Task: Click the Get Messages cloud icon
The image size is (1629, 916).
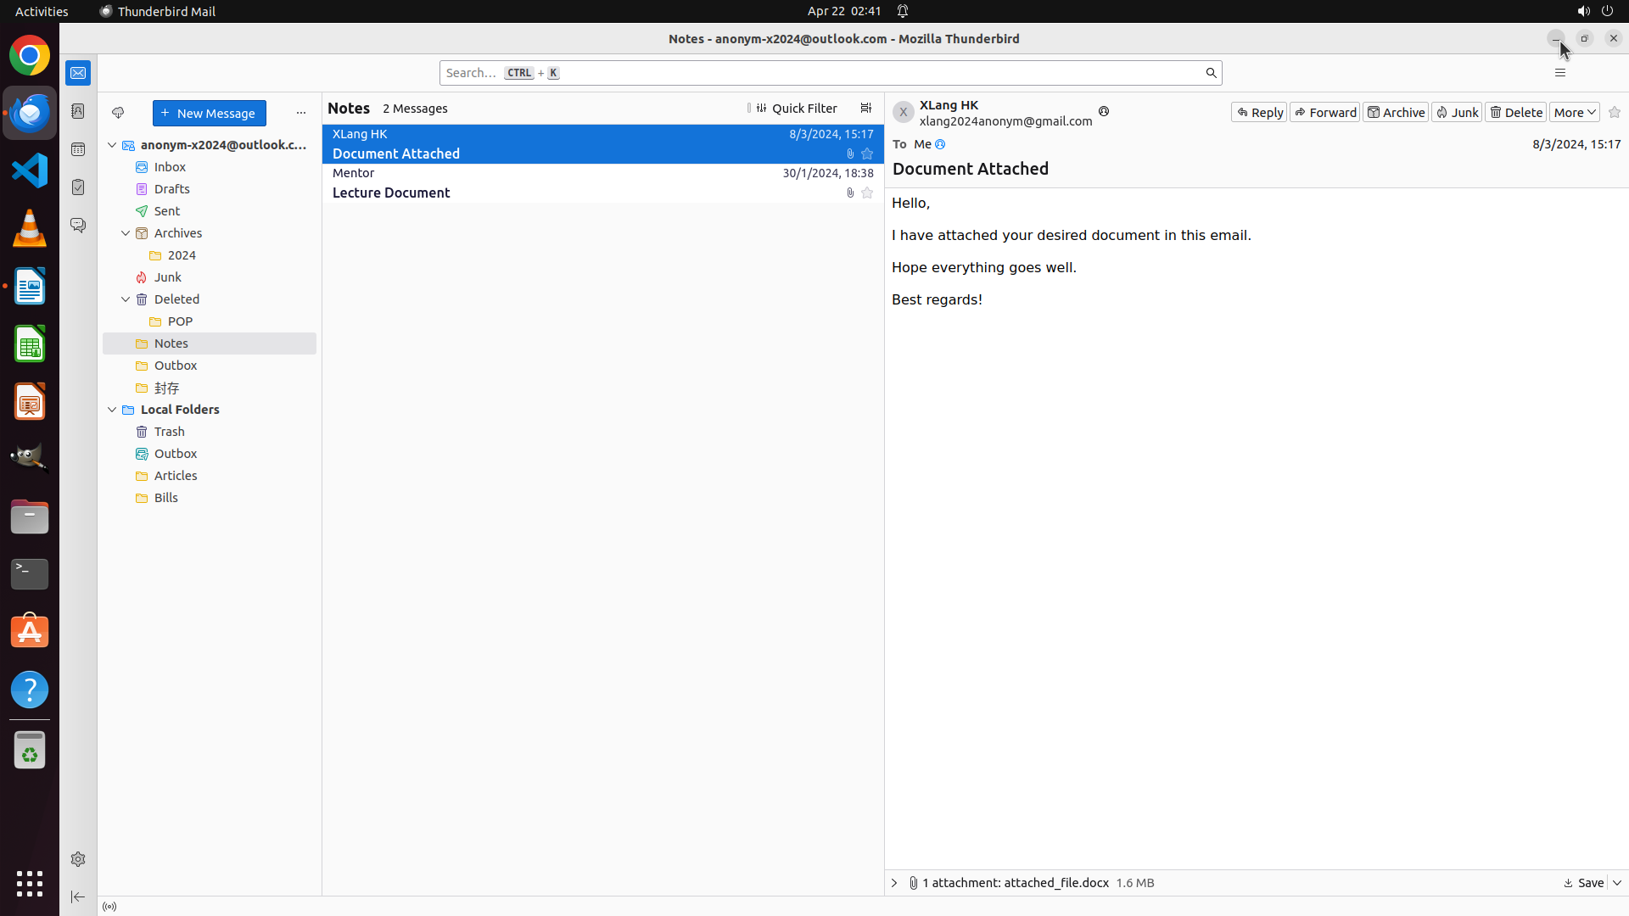Action: (x=118, y=113)
